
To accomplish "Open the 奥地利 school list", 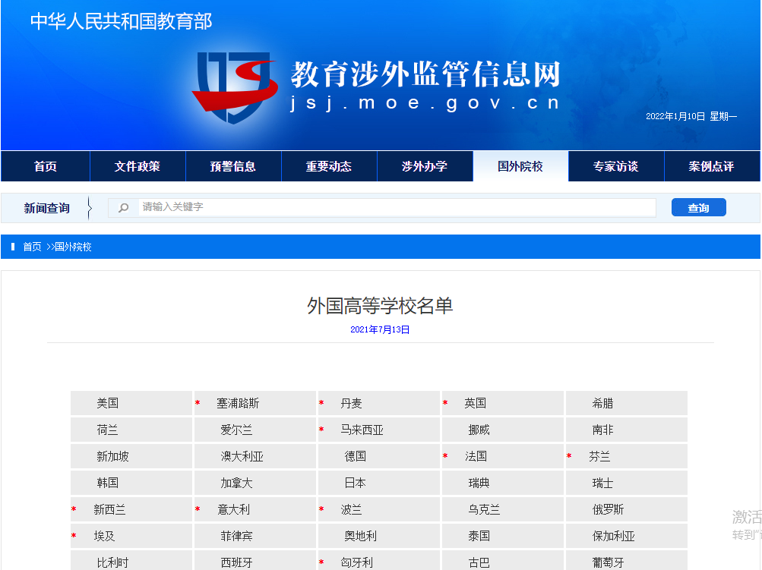I will click(x=361, y=536).
